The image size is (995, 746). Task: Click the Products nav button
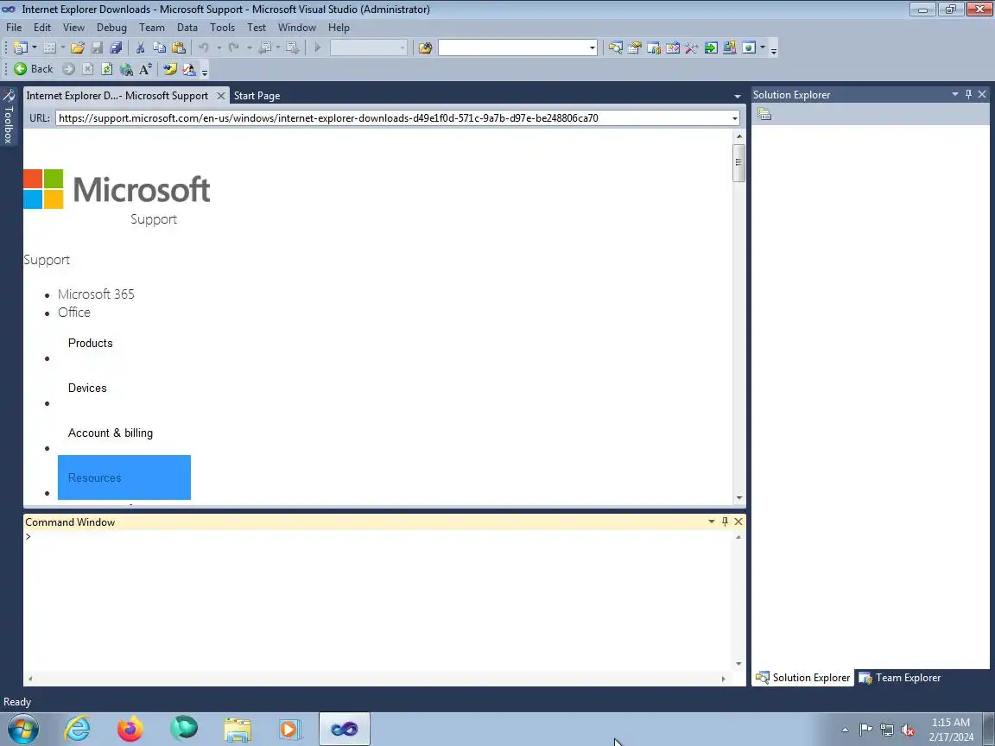coord(90,343)
